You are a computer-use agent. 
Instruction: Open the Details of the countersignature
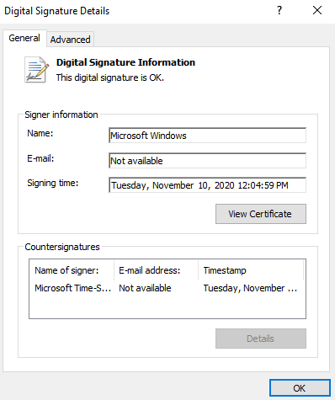pyautogui.click(x=261, y=339)
